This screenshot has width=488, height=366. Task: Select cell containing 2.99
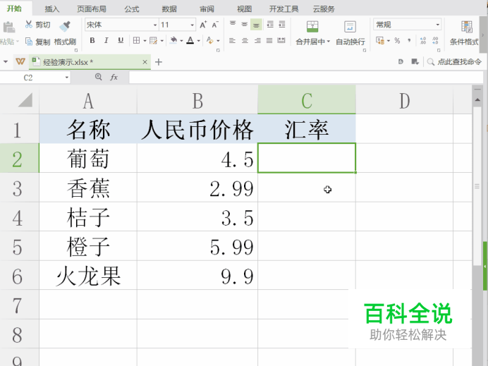click(x=197, y=188)
